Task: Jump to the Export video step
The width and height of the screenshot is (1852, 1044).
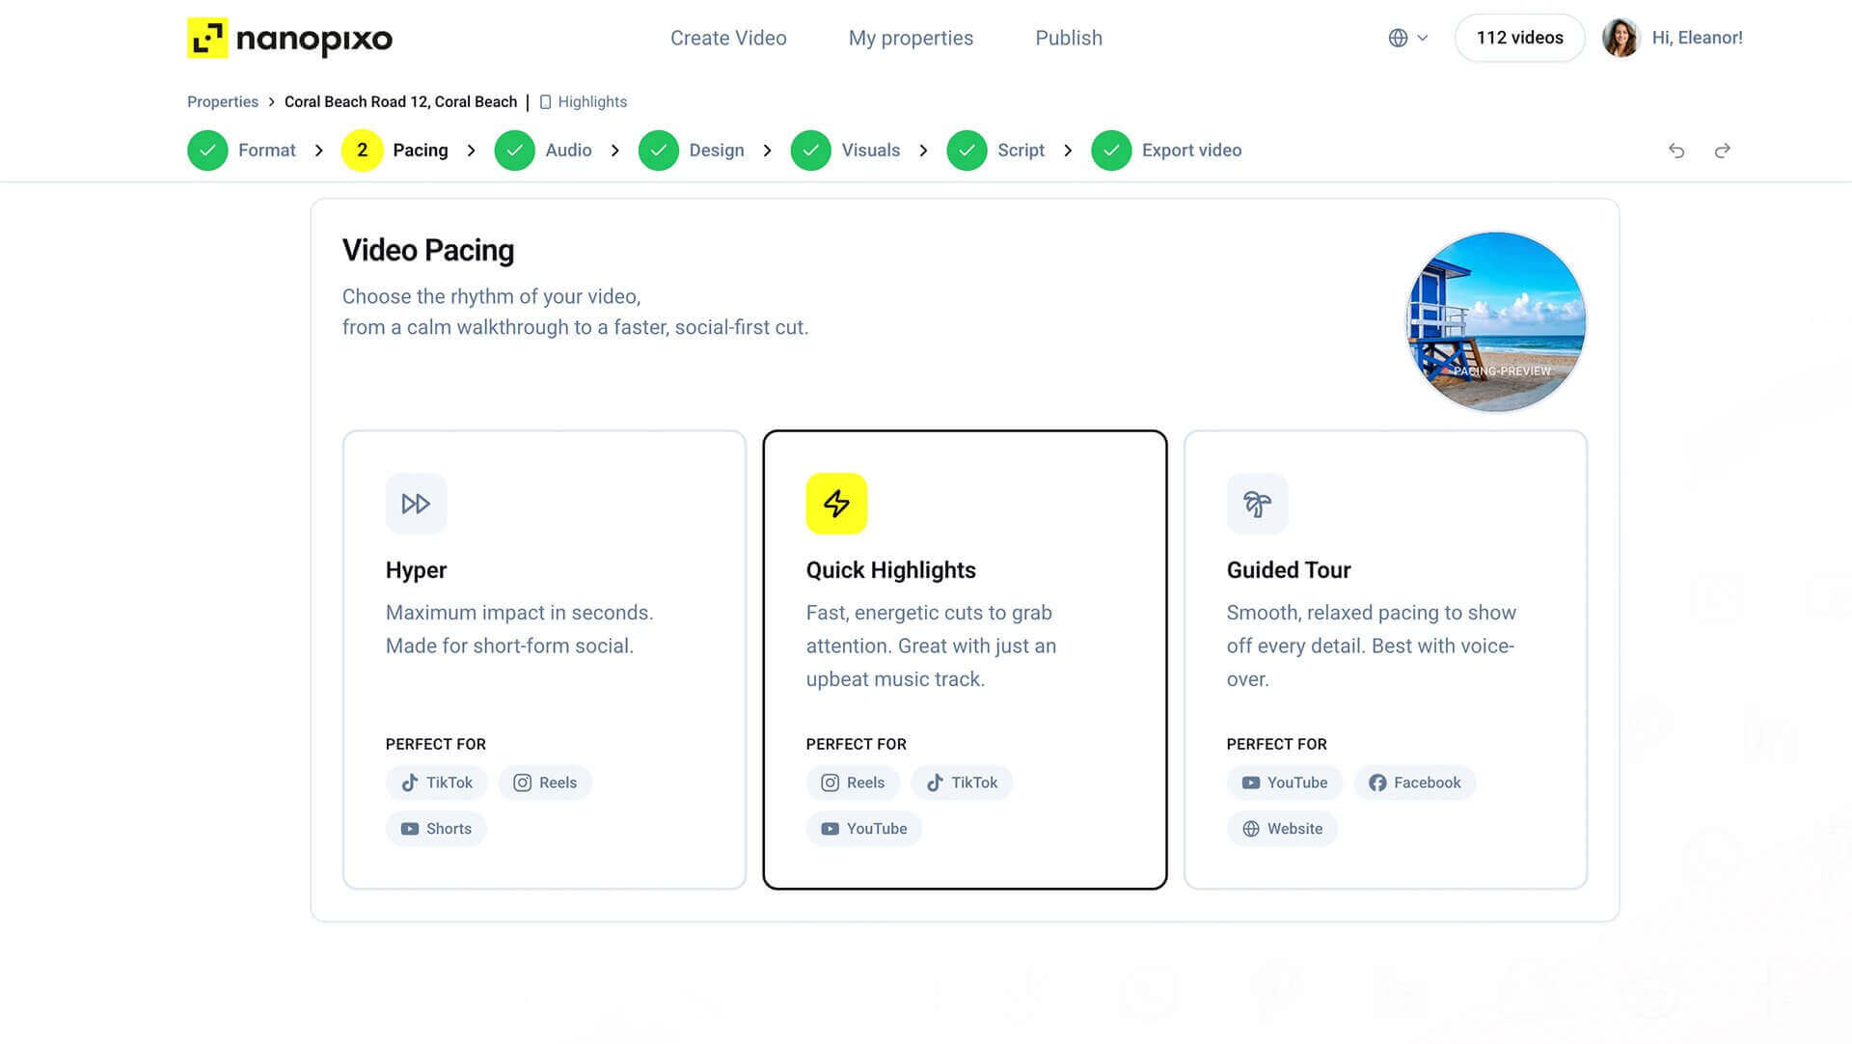Action: (1166, 151)
